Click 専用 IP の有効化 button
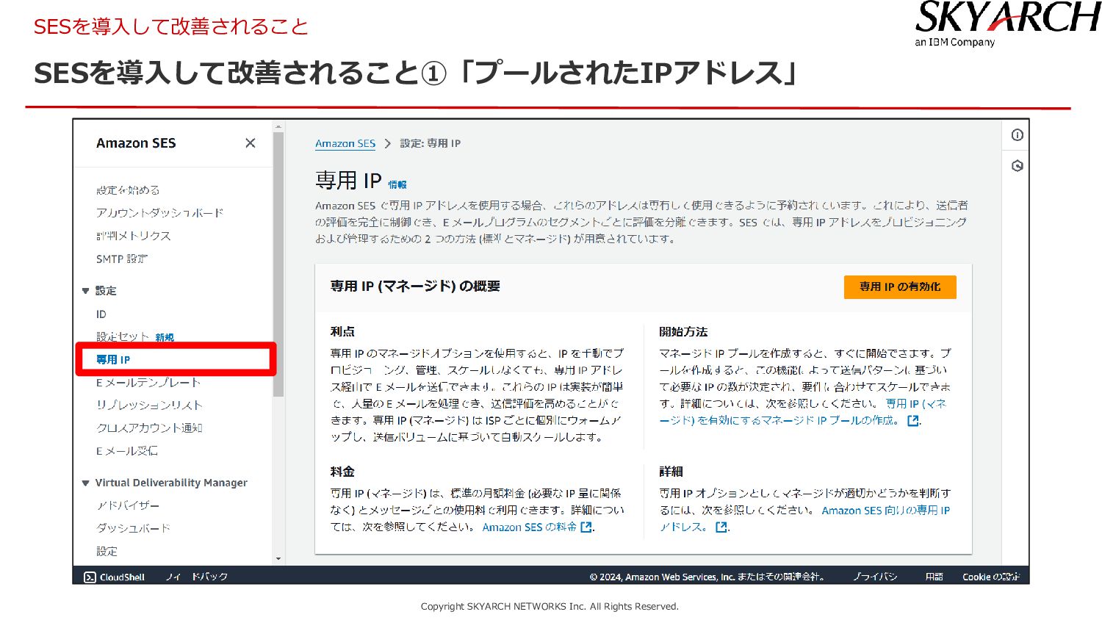Screen dimensions: 1102x620 pyautogui.click(x=900, y=287)
